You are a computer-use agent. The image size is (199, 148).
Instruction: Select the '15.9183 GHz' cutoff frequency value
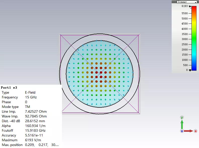tap(35, 130)
